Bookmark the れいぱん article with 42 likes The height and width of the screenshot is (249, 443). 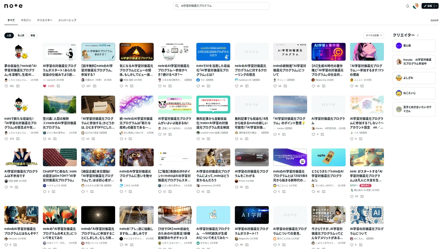(x=324, y=192)
